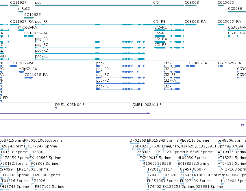
Task: Select EST label RE67102.5prime
Action: (50, 187)
